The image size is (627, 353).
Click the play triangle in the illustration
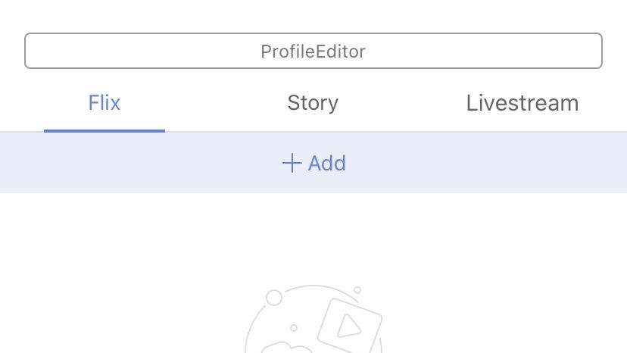point(347,326)
